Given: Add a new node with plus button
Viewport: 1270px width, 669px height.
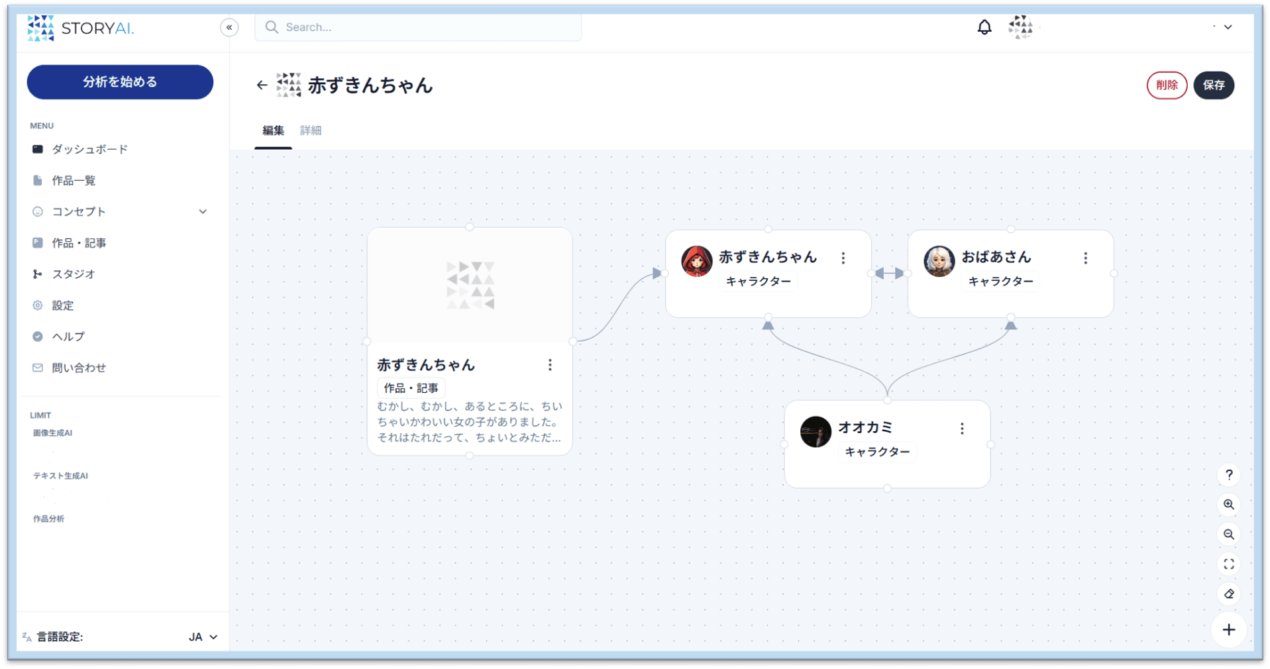Looking at the screenshot, I should coord(1229,630).
